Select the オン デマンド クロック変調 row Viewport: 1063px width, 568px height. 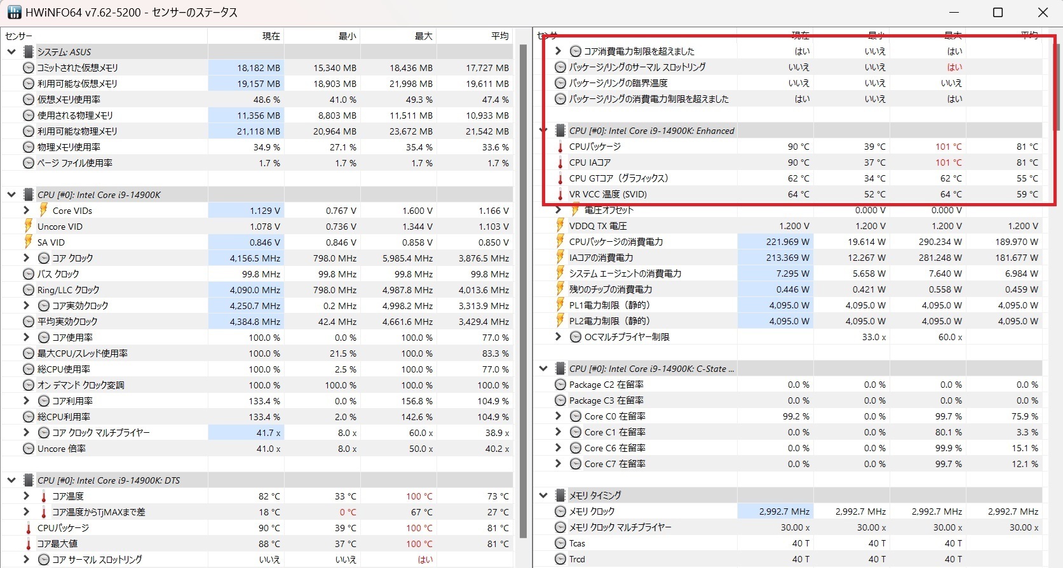point(257,385)
